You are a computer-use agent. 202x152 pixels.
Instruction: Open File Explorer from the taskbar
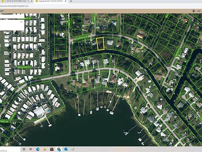click(45, 149)
